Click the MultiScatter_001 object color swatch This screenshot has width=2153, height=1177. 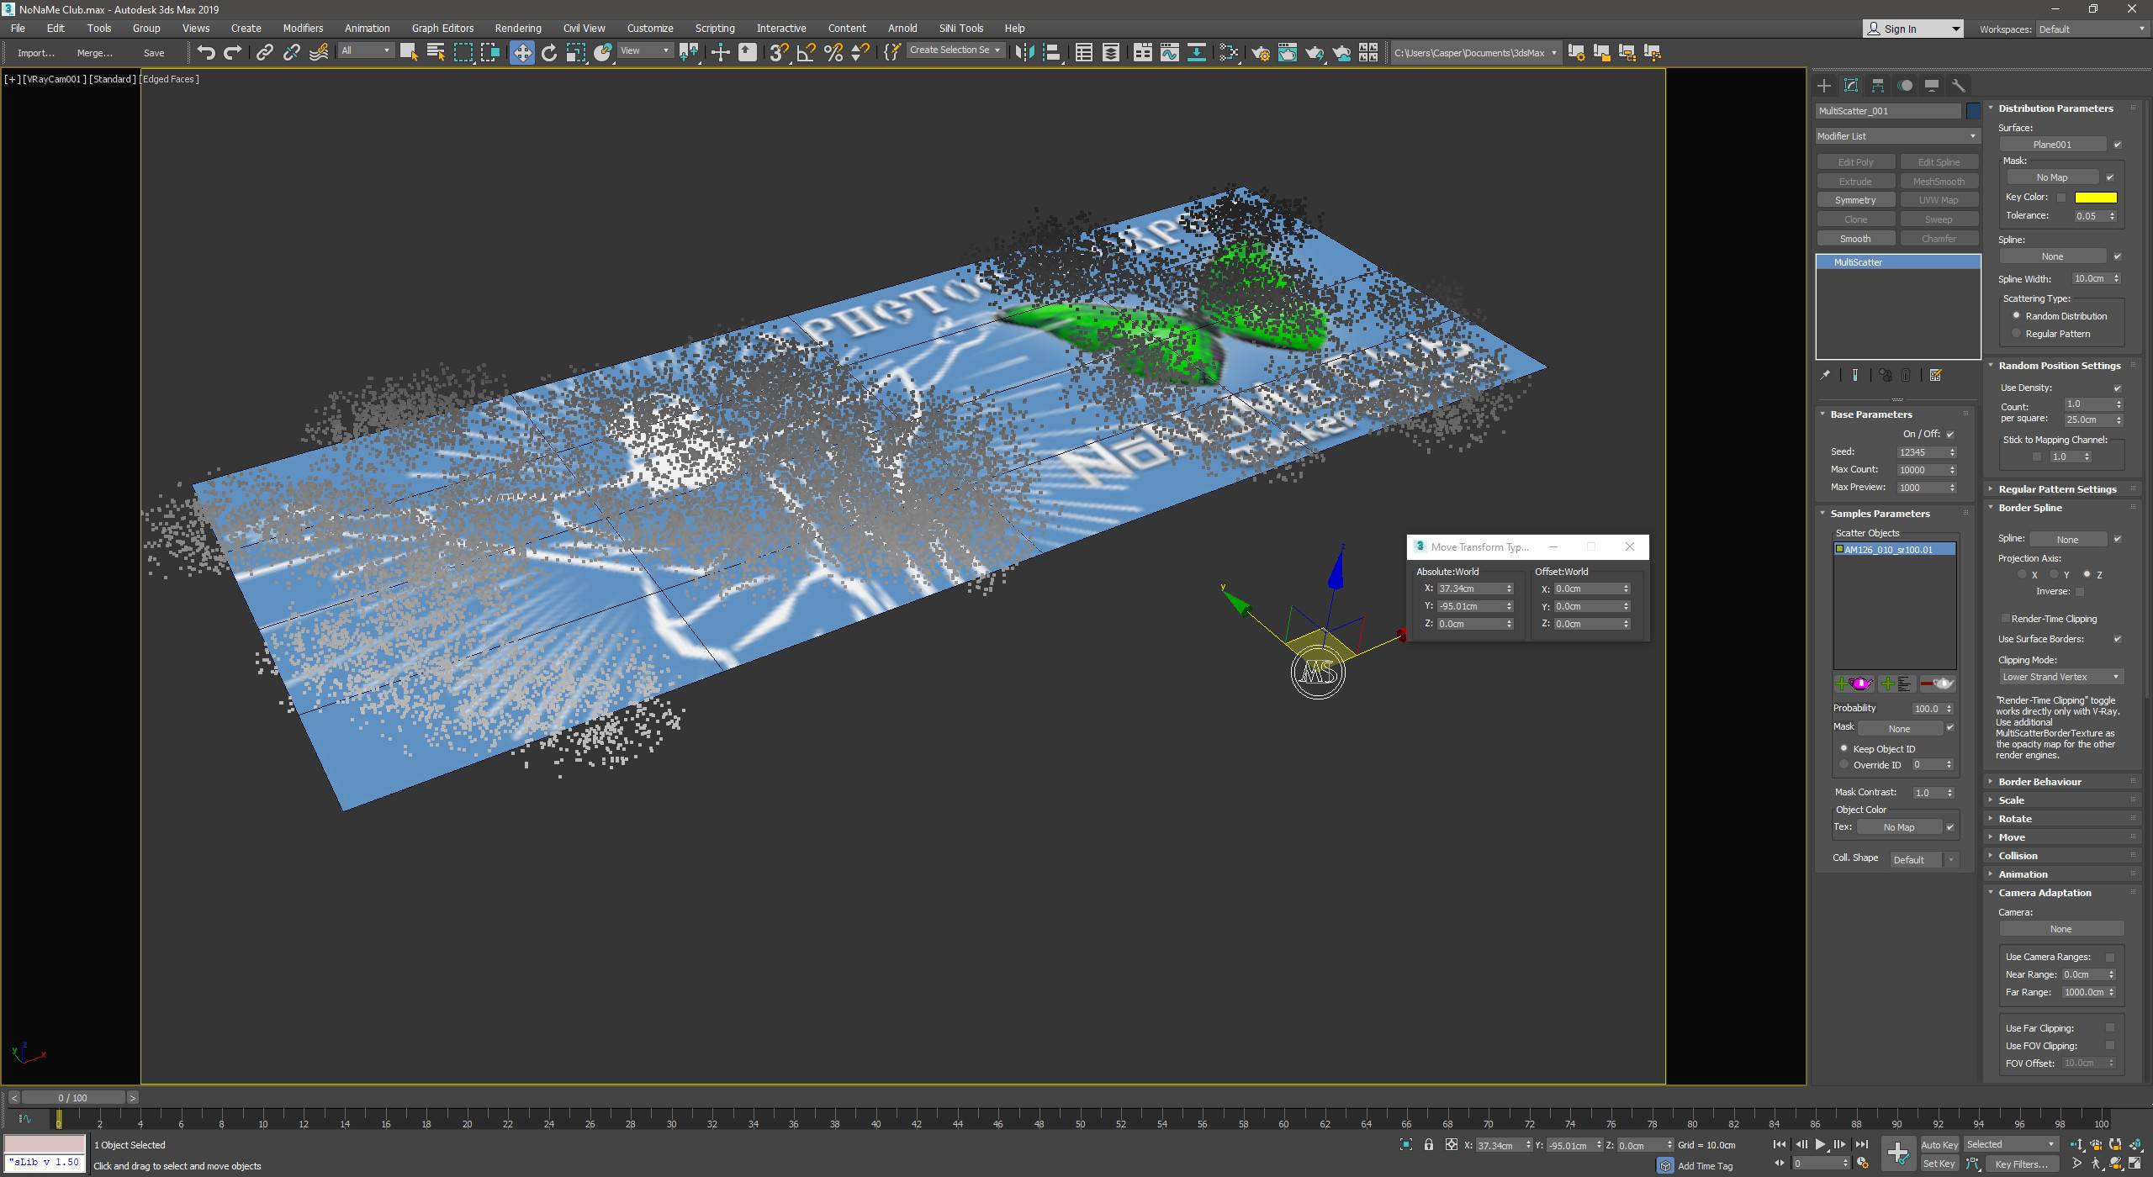tap(1973, 111)
